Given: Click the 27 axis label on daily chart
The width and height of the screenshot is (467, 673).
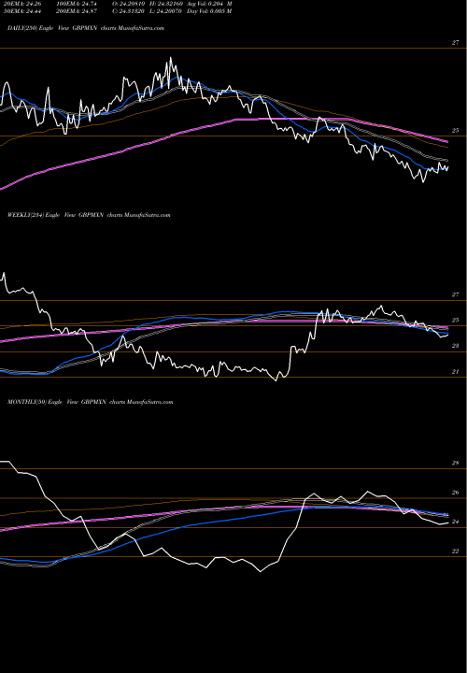Looking at the screenshot, I should 455,43.
